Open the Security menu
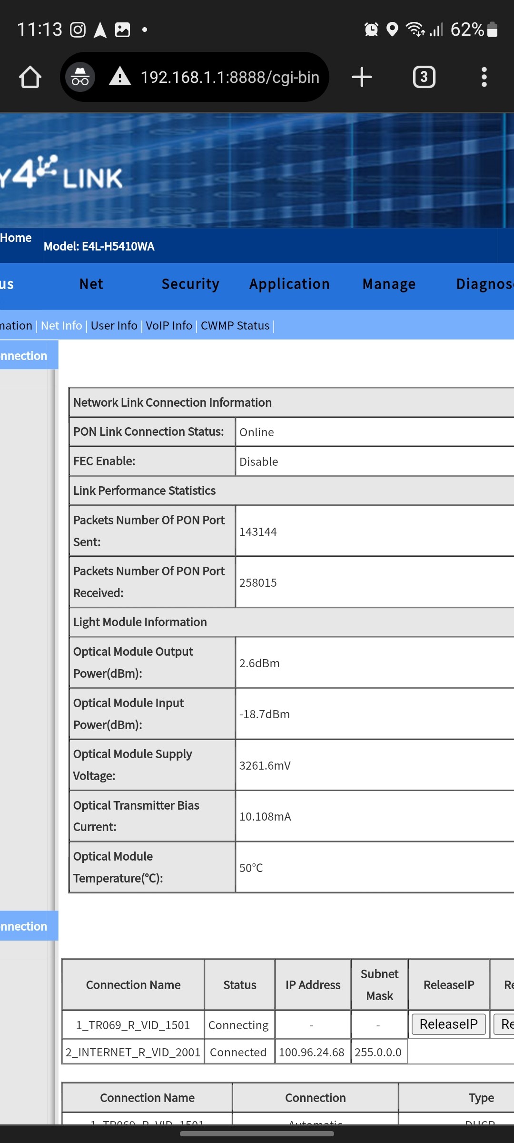This screenshot has width=514, height=1143. click(x=190, y=284)
